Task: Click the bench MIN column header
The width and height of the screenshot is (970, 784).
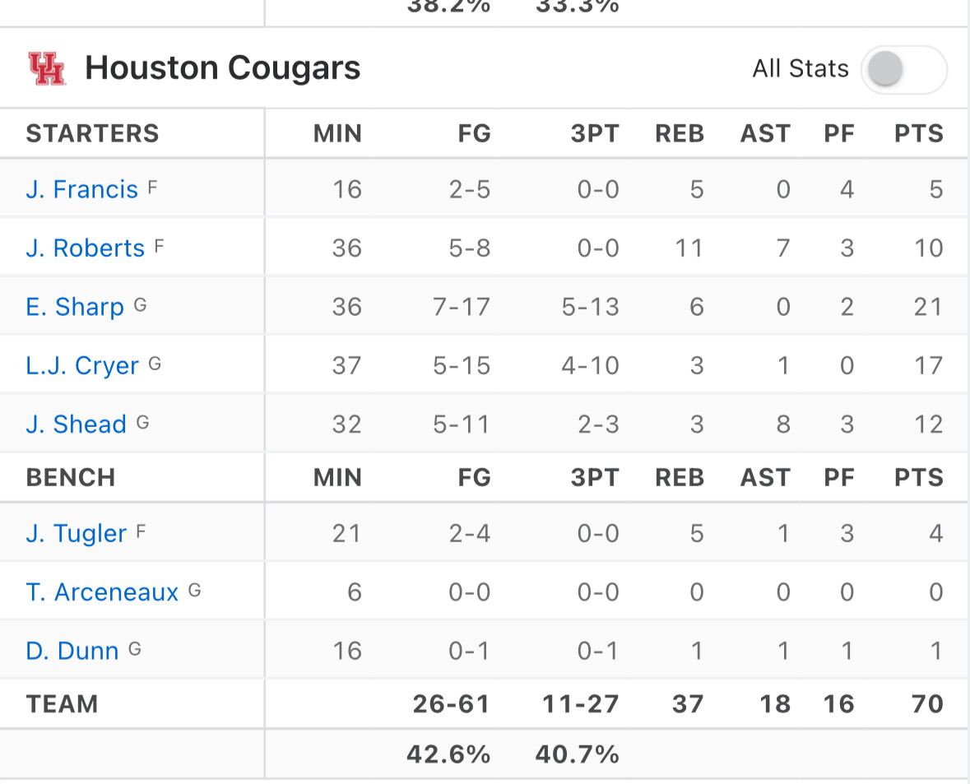Action: click(338, 478)
